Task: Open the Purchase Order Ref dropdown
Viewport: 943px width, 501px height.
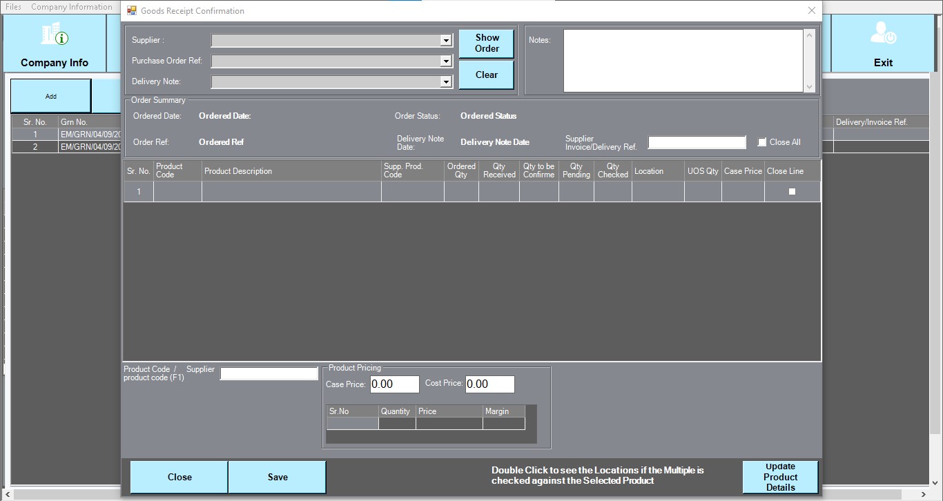Action: click(446, 61)
